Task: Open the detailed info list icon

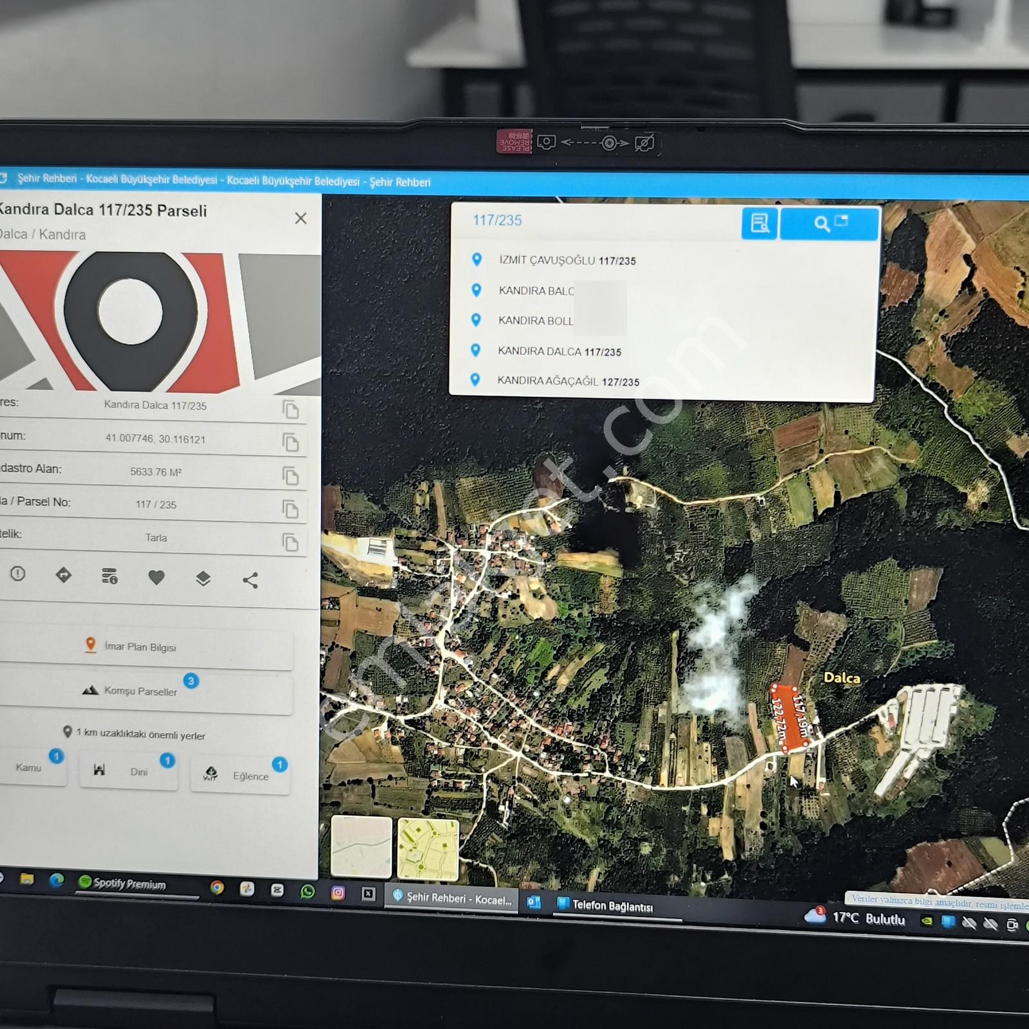Action: [109, 576]
